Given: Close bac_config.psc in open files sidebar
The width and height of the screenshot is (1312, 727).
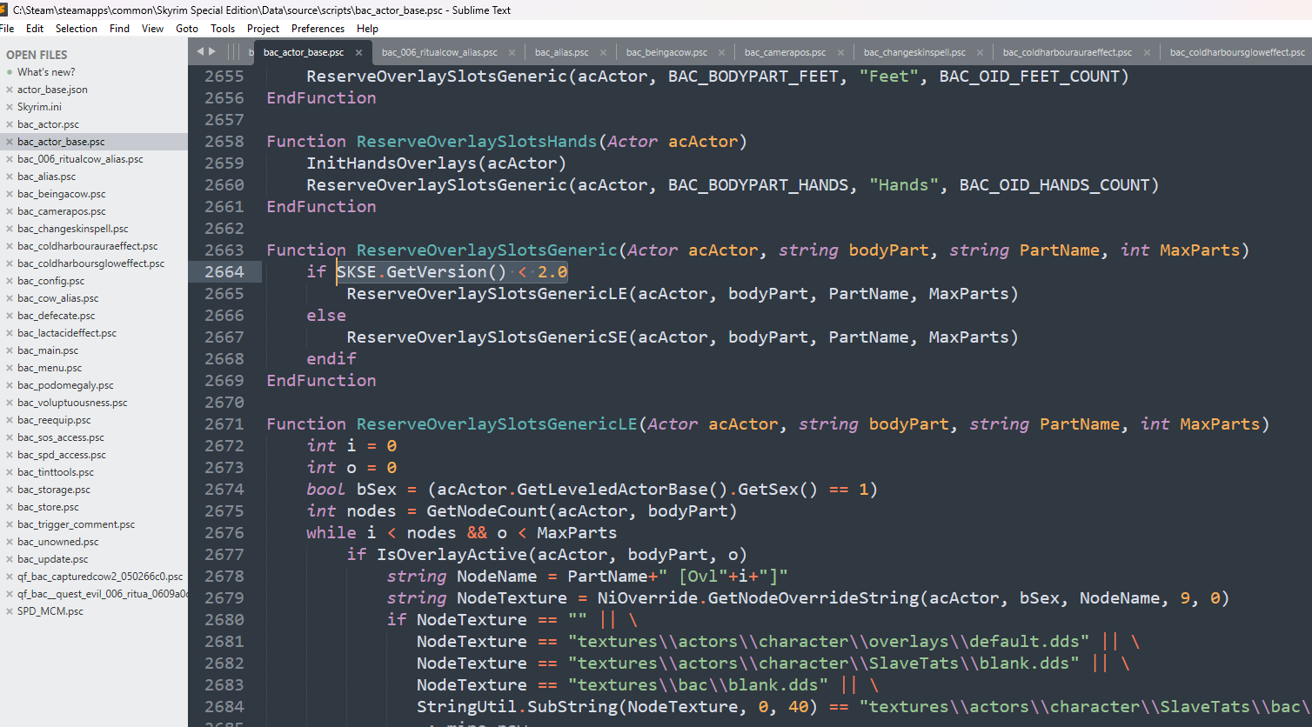Looking at the screenshot, I should [x=10, y=281].
